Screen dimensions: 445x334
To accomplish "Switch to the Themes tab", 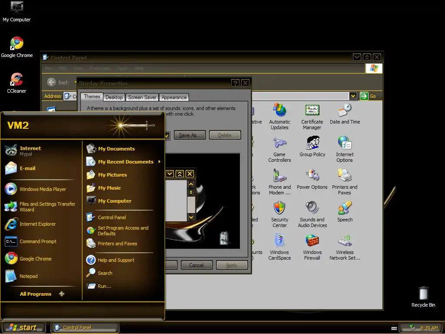I will pos(92,97).
